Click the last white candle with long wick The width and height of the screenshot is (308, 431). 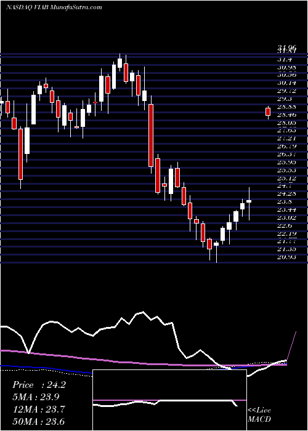point(249,201)
